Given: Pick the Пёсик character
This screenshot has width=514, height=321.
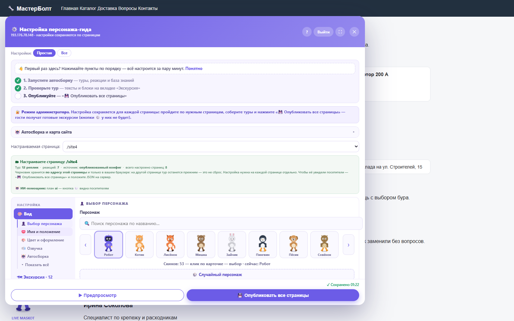Looking at the screenshot, I should pyautogui.click(x=294, y=245).
